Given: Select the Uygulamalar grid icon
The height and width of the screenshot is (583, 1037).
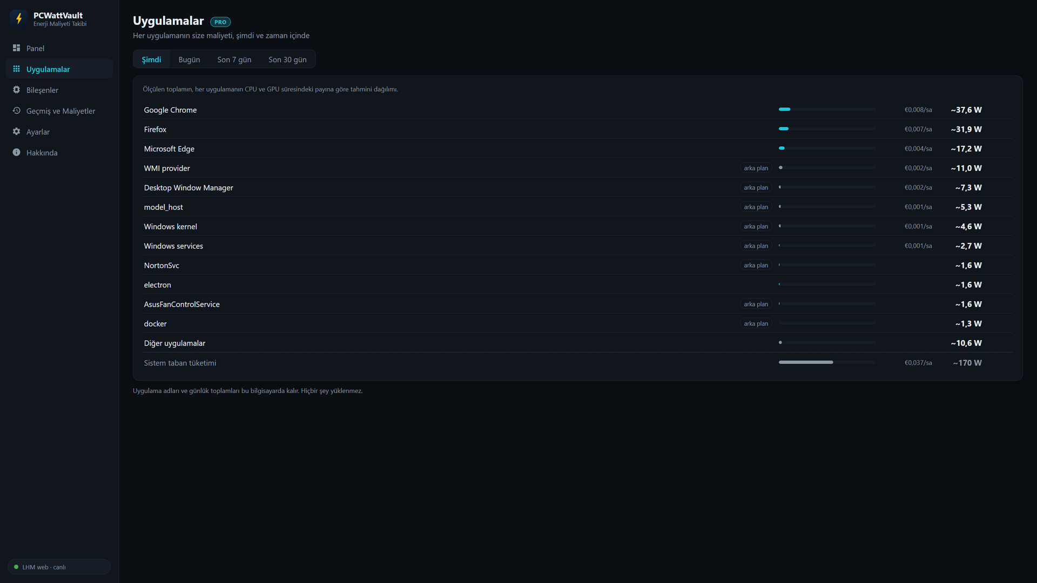Looking at the screenshot, I should [x=16, y=69].
